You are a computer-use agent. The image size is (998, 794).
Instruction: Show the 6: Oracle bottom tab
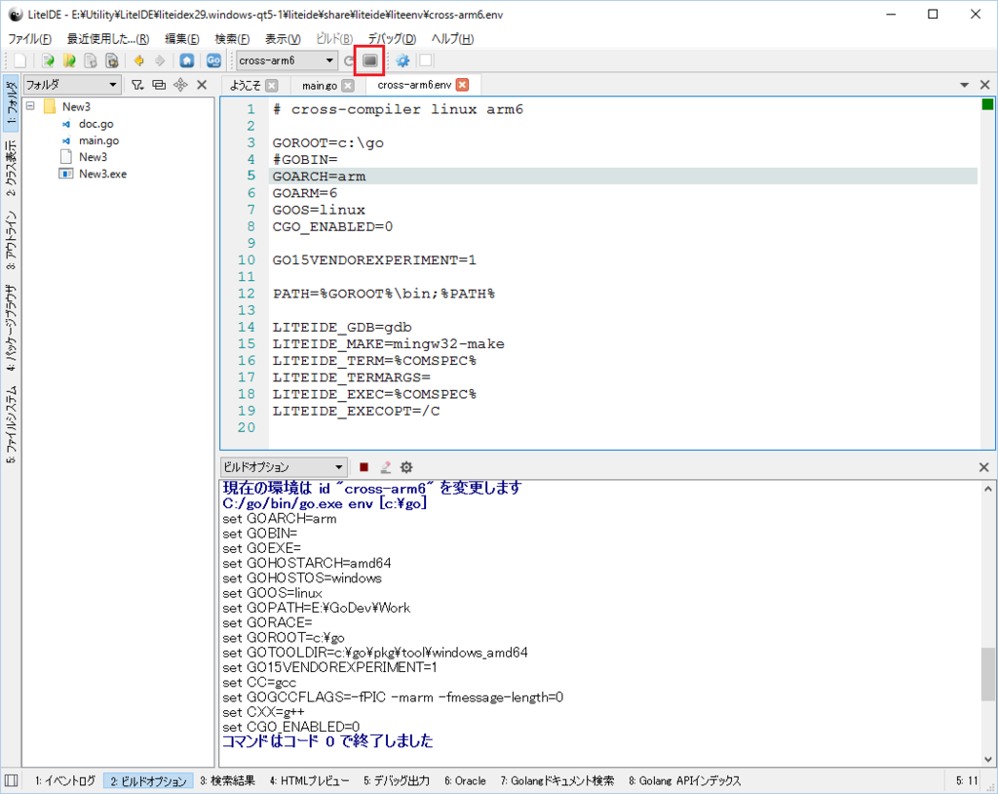click(x=465, y=780)
